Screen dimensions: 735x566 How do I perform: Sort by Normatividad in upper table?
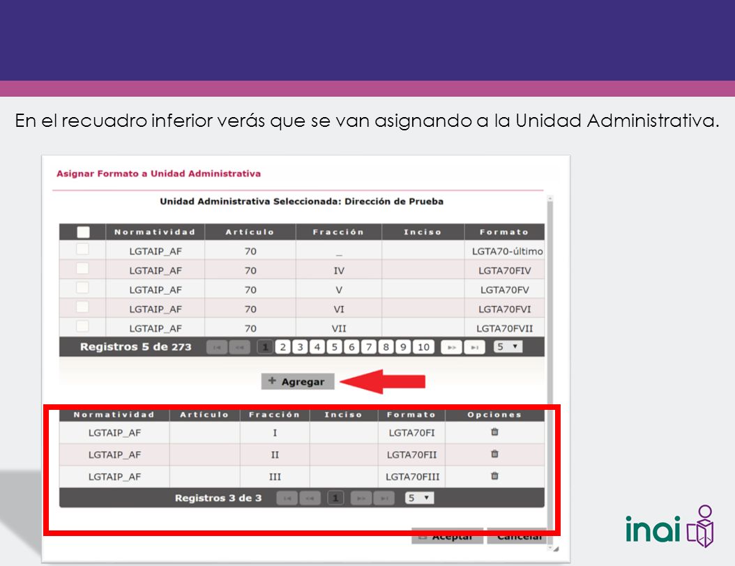[x=155, y=232]
